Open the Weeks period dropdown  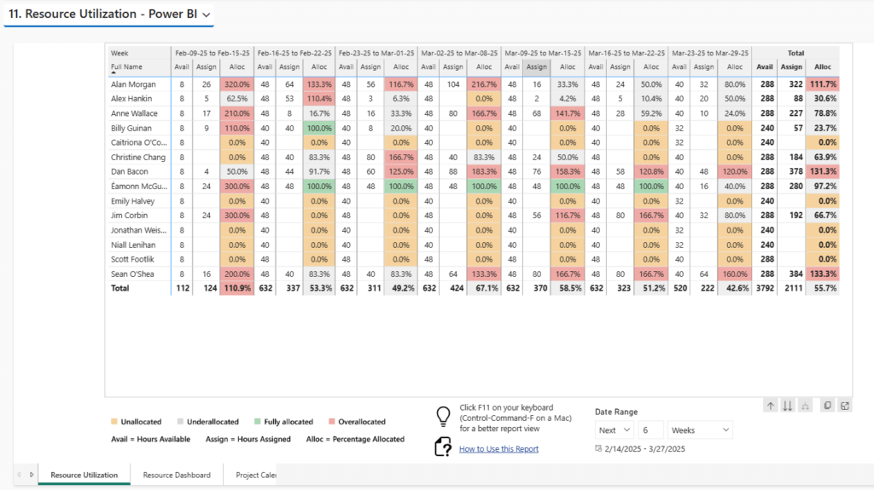click(x=700, y=430)
